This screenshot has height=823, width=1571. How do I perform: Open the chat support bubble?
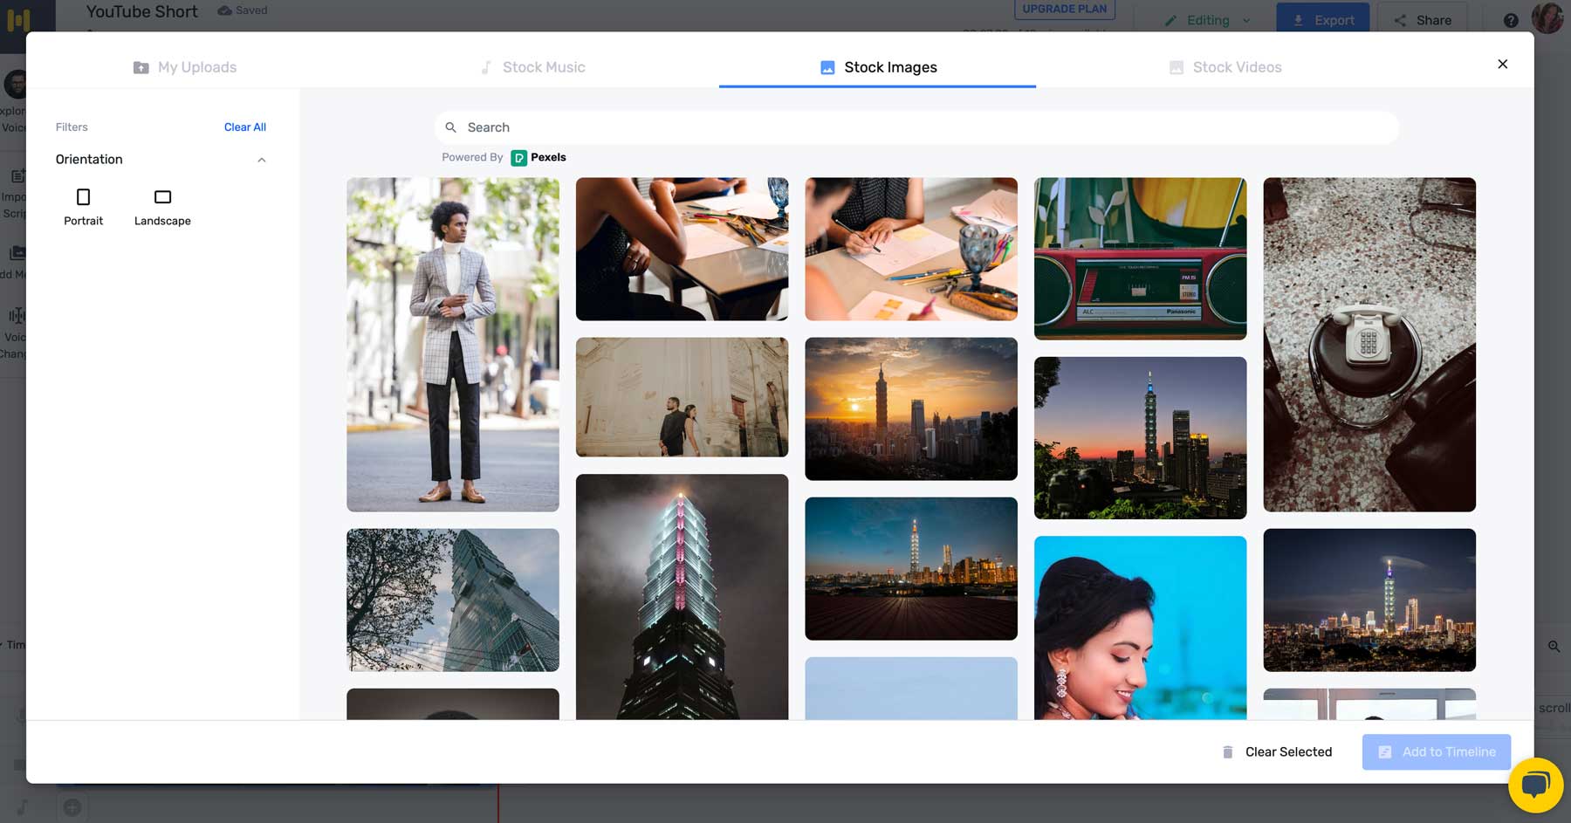coord(1535,785)
